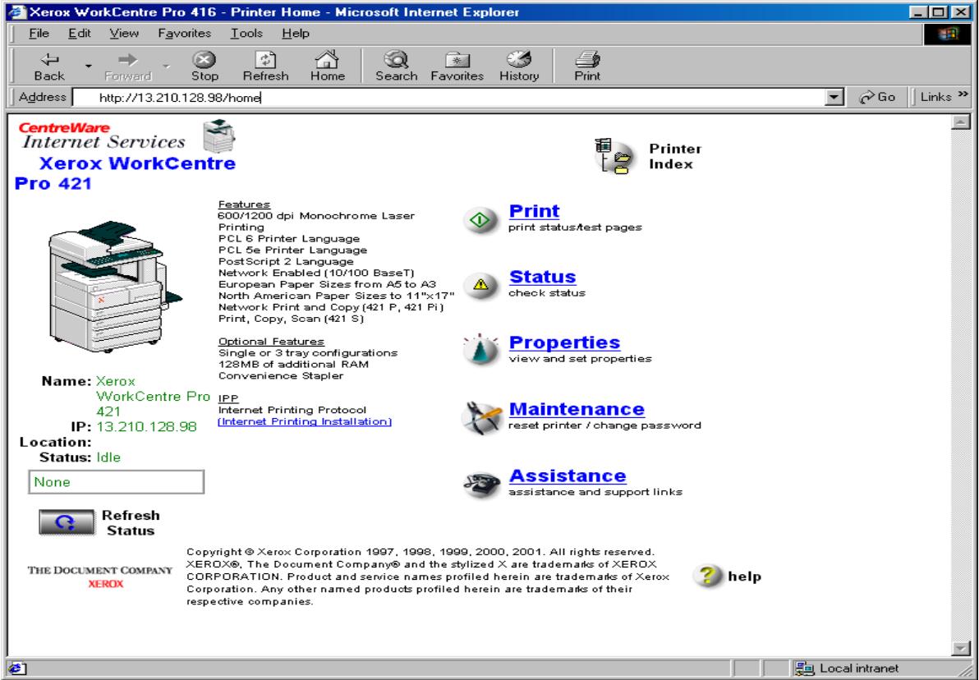Open the Forward button history dropdown arrow
Image resolution: width=979 pixels, height=680 pixels.
click(x=166, y=67)
